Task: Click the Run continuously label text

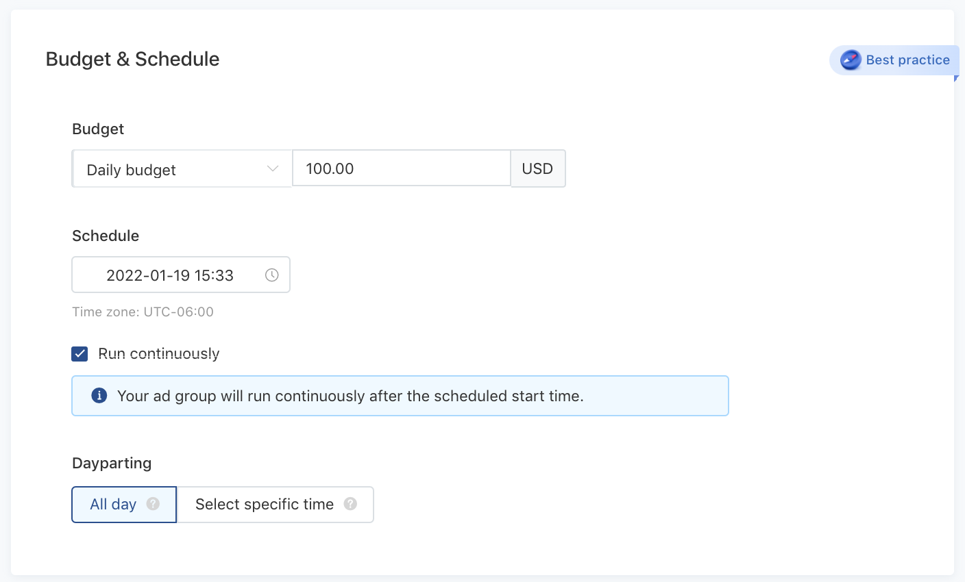Action: tap(159, 354)
